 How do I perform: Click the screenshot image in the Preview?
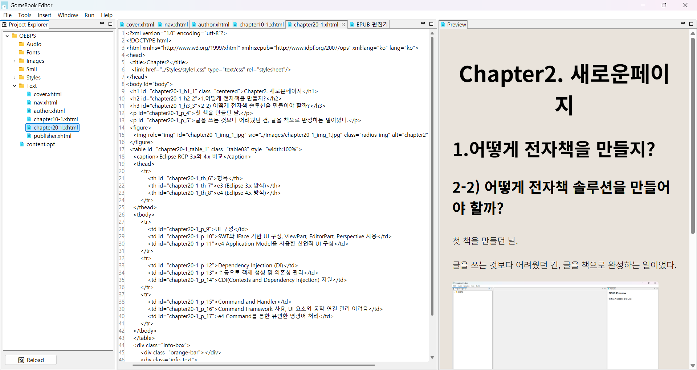[x=555, y=325]
